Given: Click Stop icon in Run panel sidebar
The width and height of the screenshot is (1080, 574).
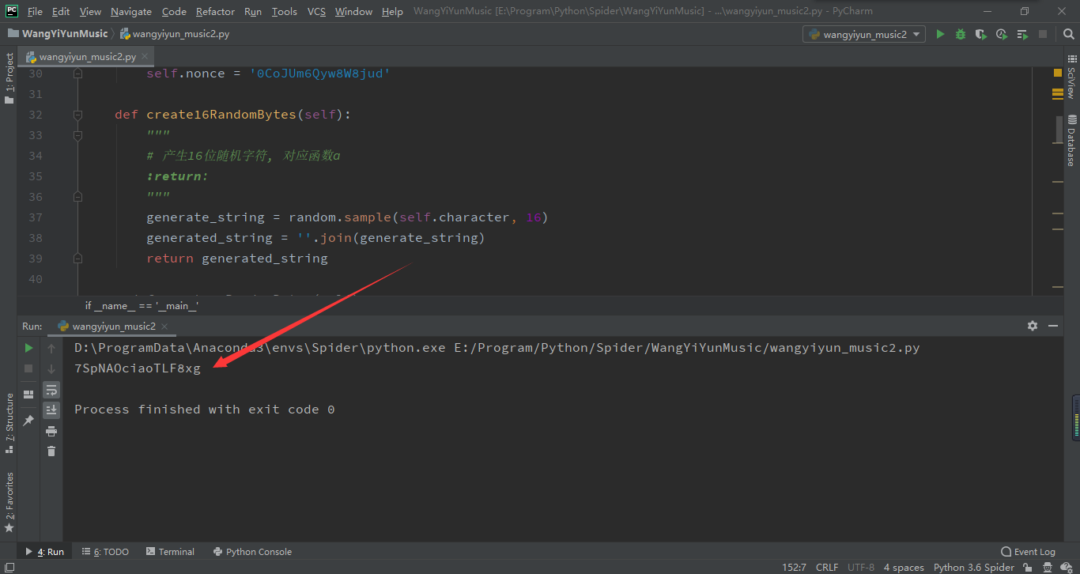Looking at the screenshot, I should pos(28,368).
